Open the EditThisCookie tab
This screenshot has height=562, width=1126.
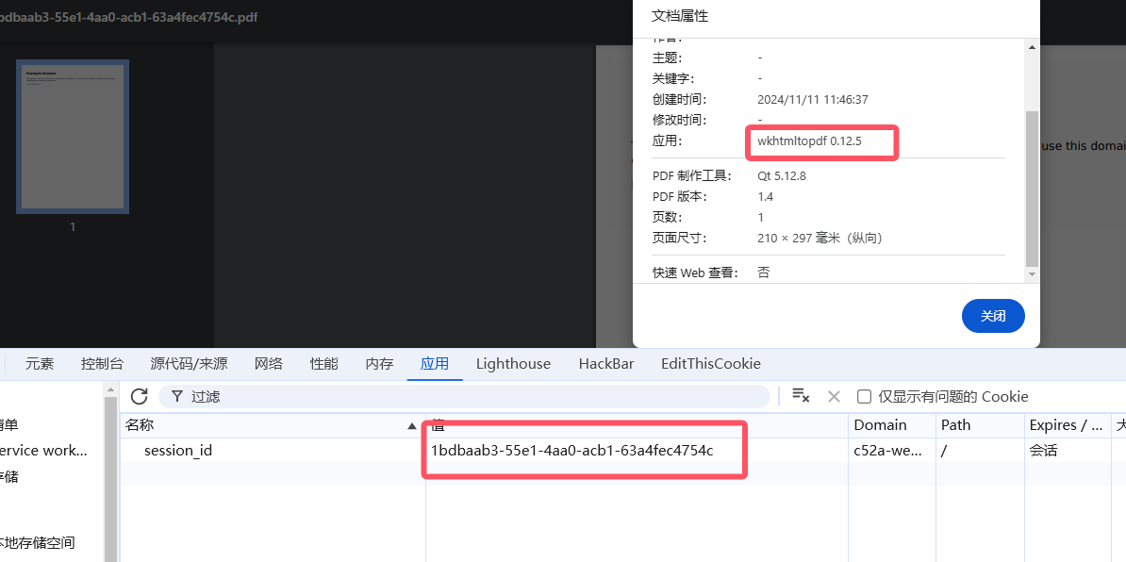point(710,364)
